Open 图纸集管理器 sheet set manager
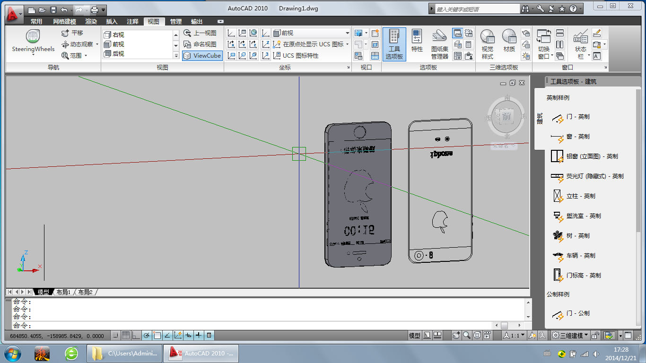This screenshot has width=646, height=363. coord(439,44)
